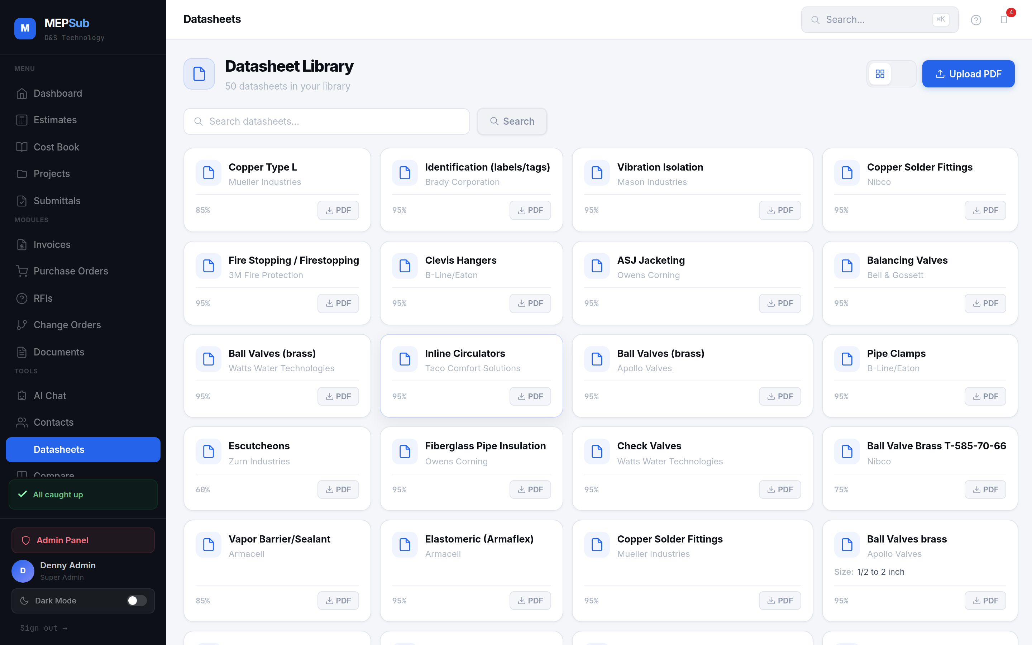
Task: Open the Admin Panel button
Action: [83, 540]
